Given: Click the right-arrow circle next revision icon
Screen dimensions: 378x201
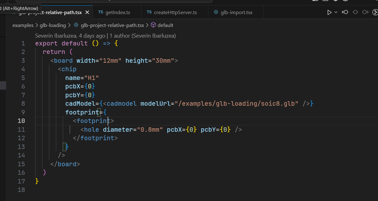Looking at the screenshot, I should [x=365, y=13].
